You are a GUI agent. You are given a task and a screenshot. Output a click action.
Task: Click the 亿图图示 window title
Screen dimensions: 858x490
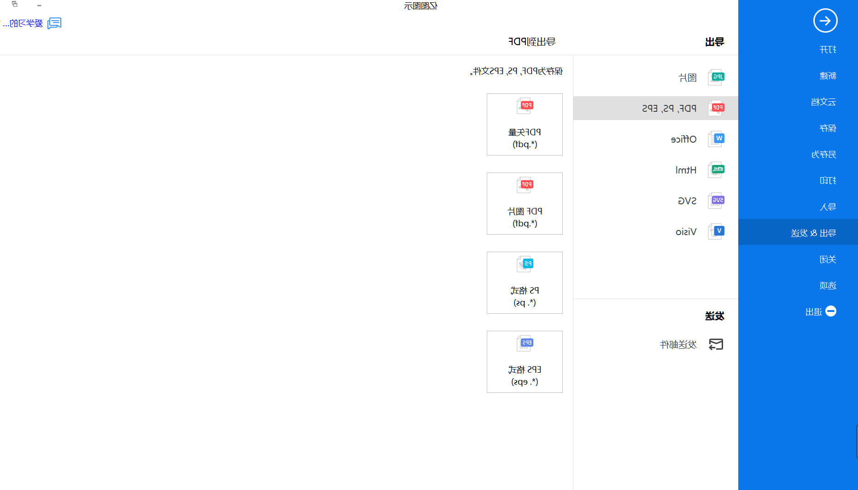pos(420,6)
